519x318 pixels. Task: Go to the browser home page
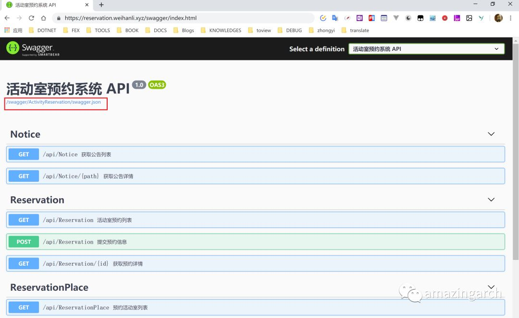click(x=43, y=18)
